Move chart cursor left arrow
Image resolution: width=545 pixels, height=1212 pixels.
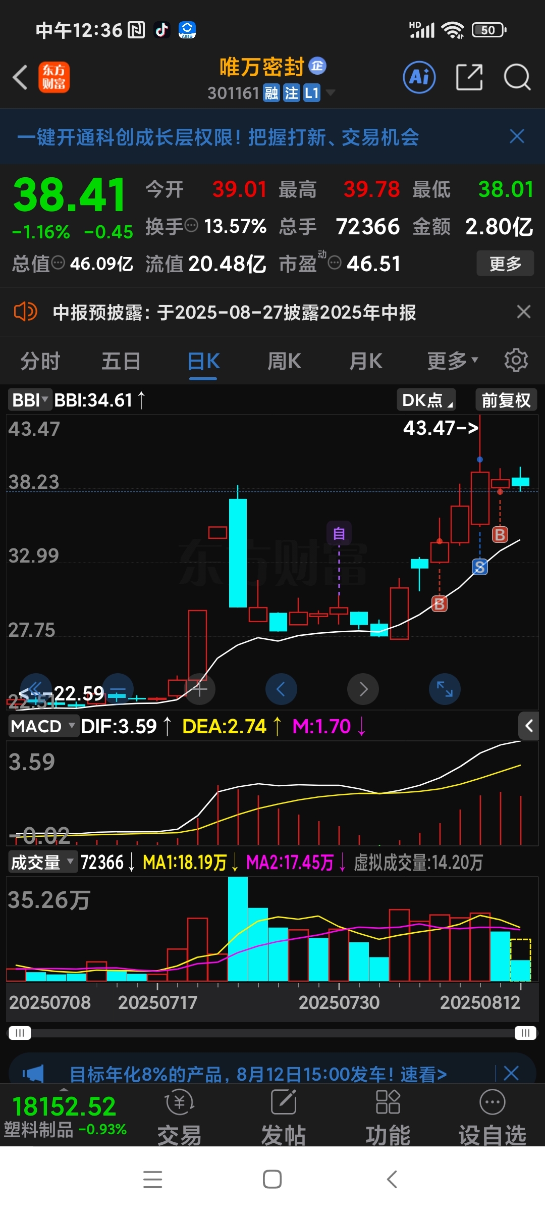point(281,689)
